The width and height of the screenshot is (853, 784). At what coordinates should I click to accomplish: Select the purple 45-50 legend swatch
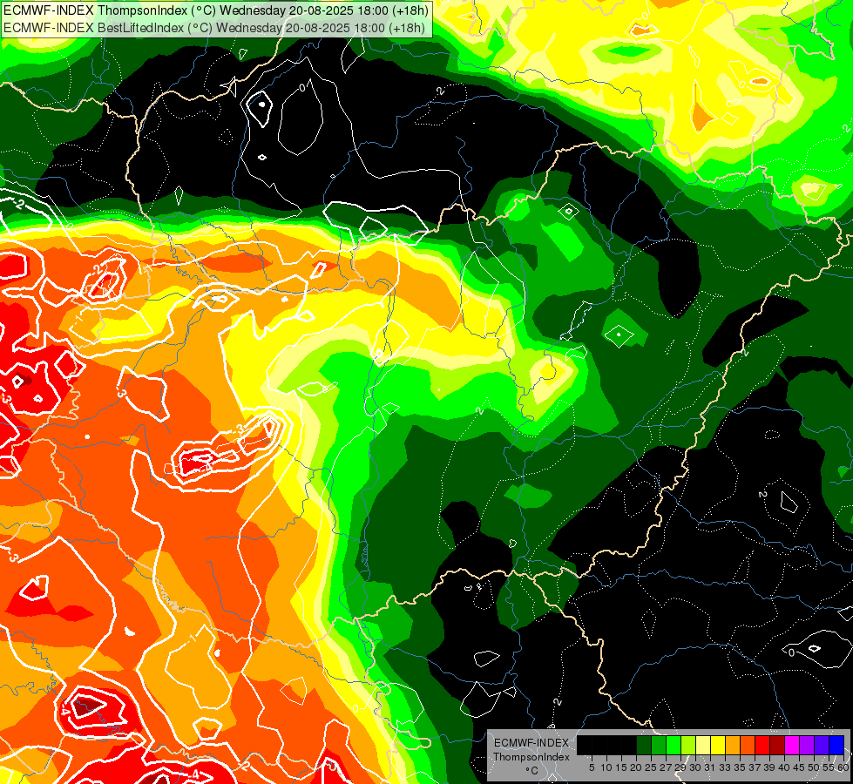(x=807, y=745)
